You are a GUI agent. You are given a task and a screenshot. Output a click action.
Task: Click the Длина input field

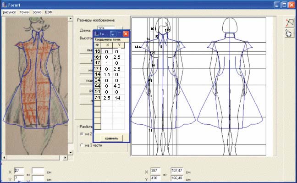tap(106, 28)
